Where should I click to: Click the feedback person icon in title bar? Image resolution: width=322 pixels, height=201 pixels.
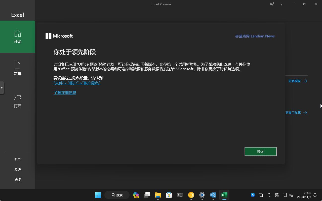pyautogui.click(x=272, y=4)
